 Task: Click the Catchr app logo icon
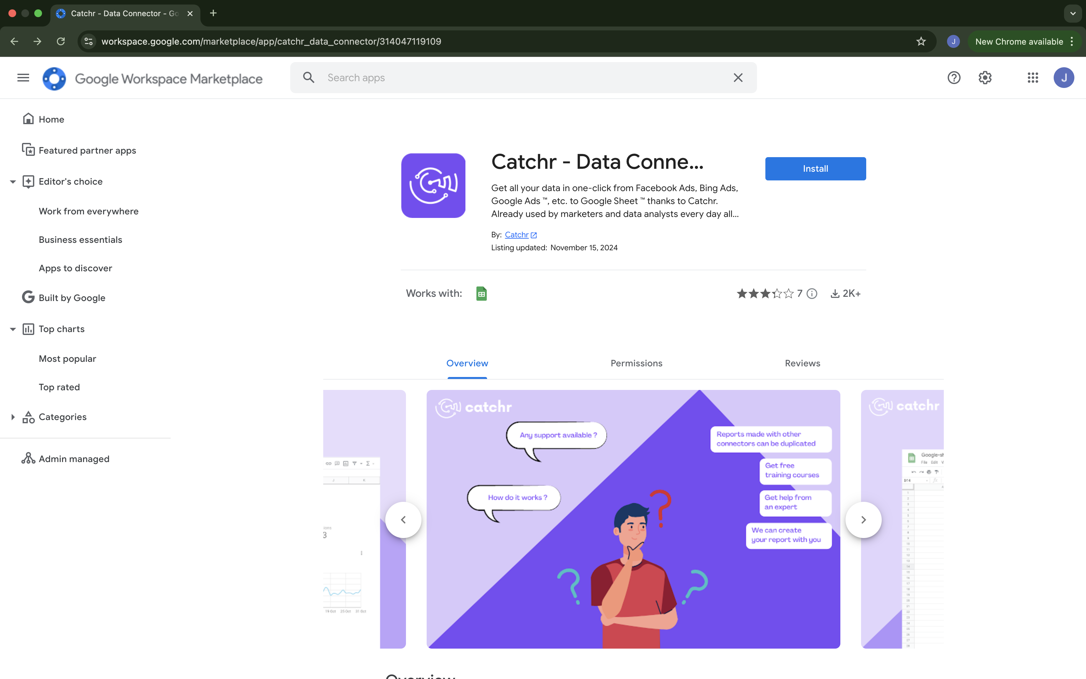(x=433, y=186)
